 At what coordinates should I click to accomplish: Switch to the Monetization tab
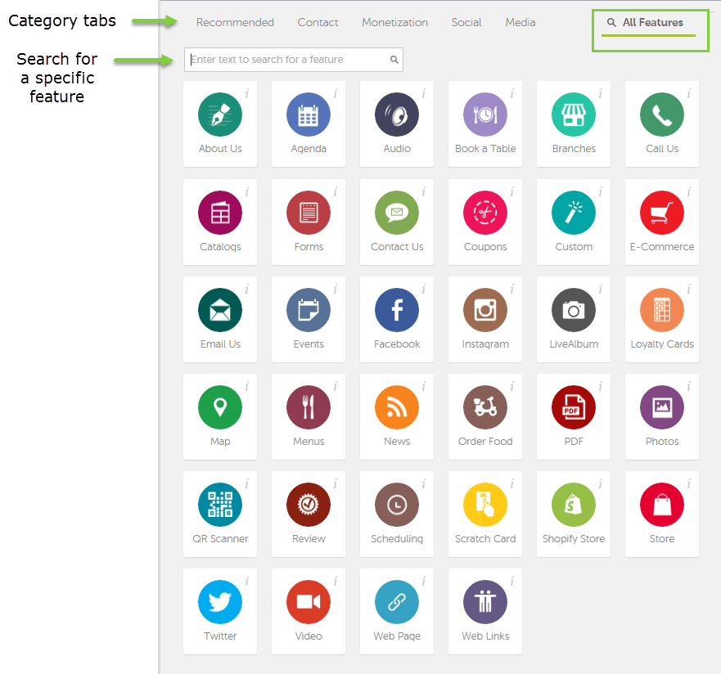point(394,23)
